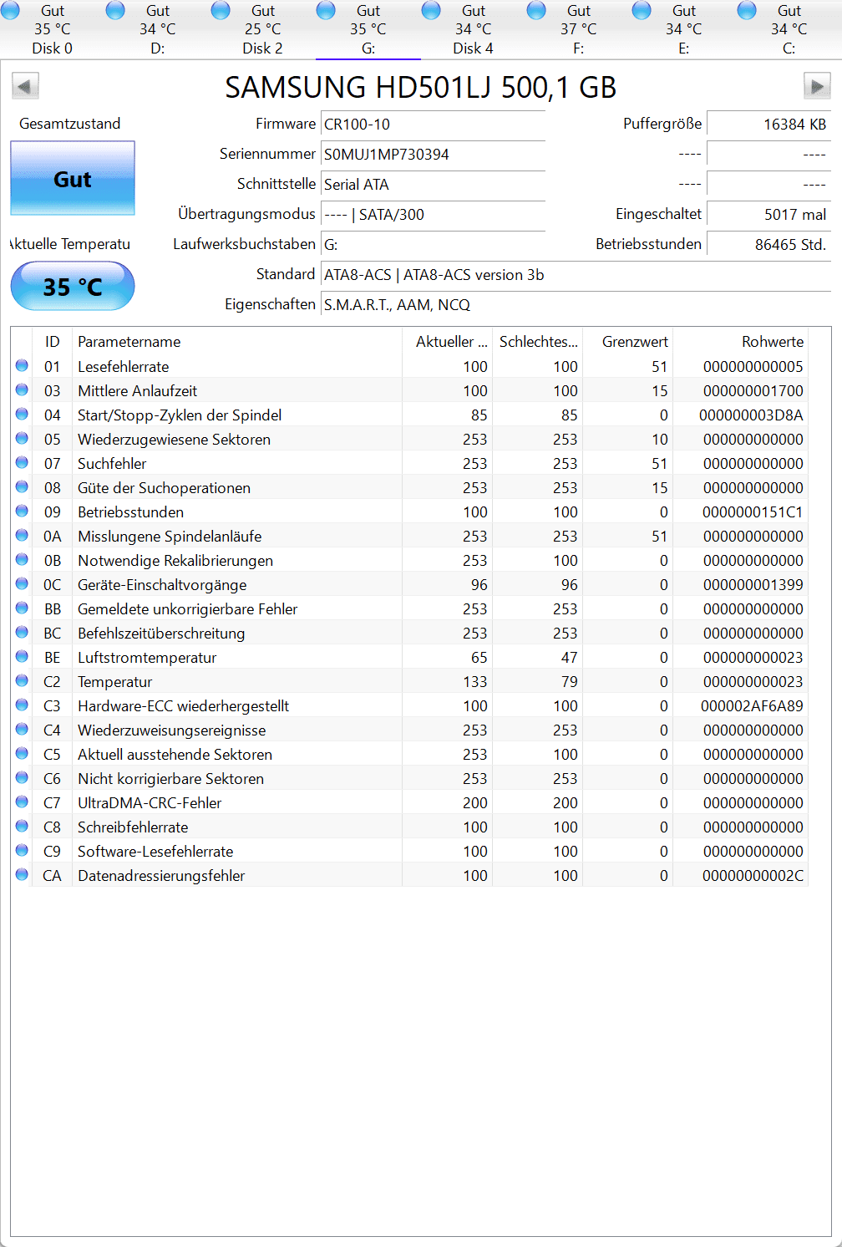This screenshot has height=1247, width=842.
Task: Click status orb of Aktuell ausstehende Sektoren
Action: click(x=22, y=753)
